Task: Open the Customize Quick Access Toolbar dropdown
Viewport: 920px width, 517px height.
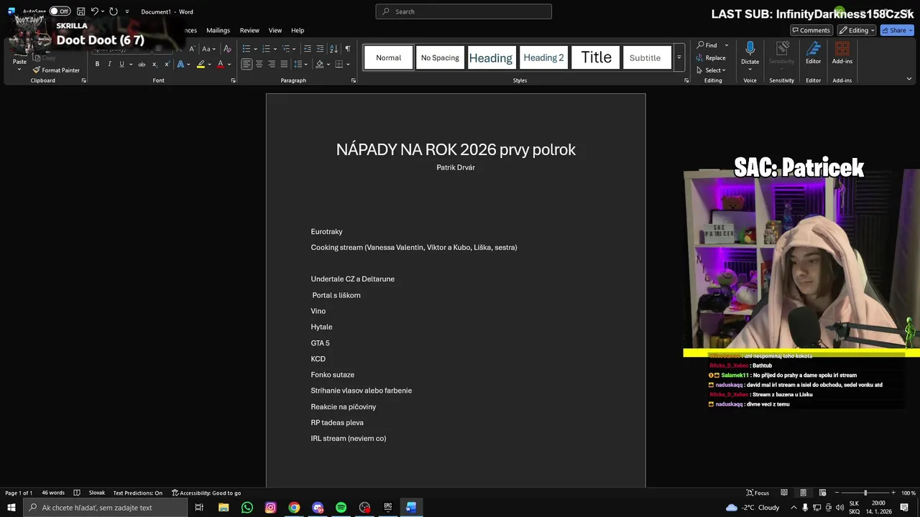Action: (x=127, y=11)
